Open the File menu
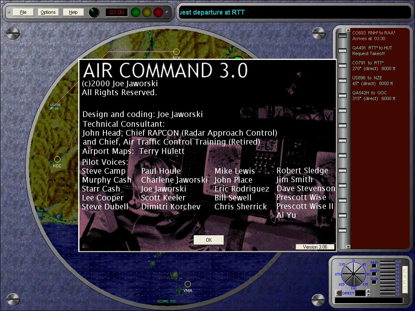The image size is (415, 311). point(23,12)
